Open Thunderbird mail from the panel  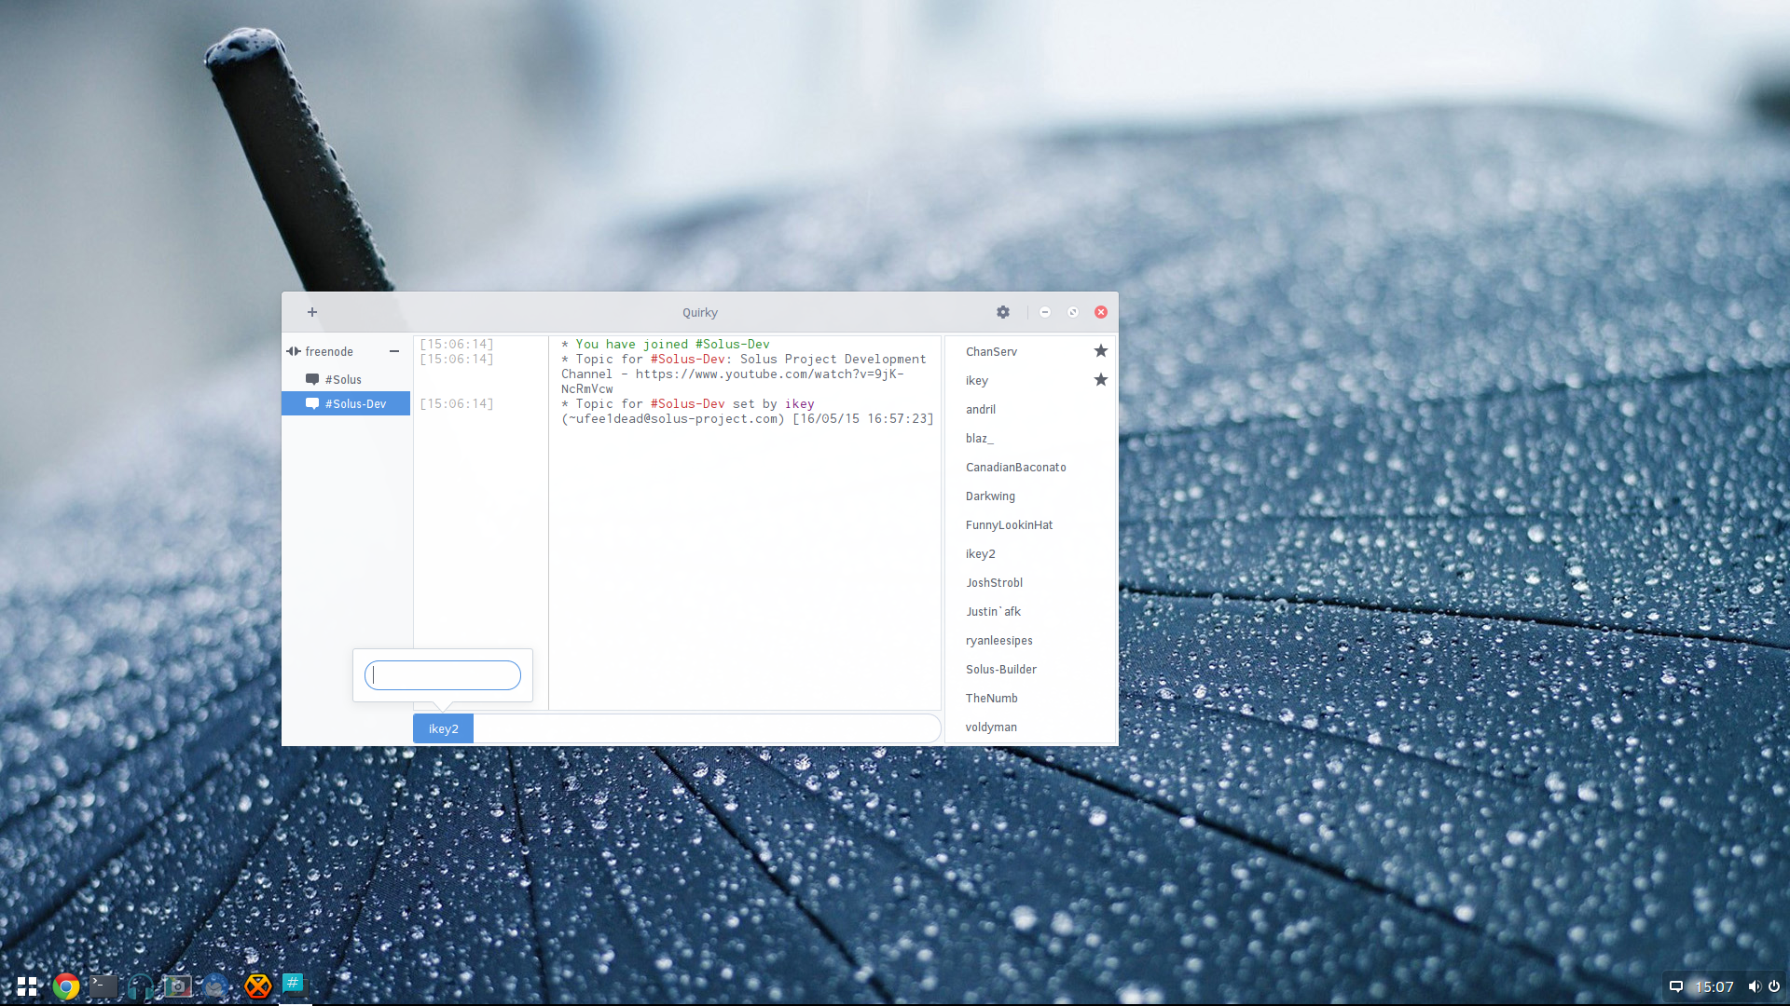[x=215, y=986]
